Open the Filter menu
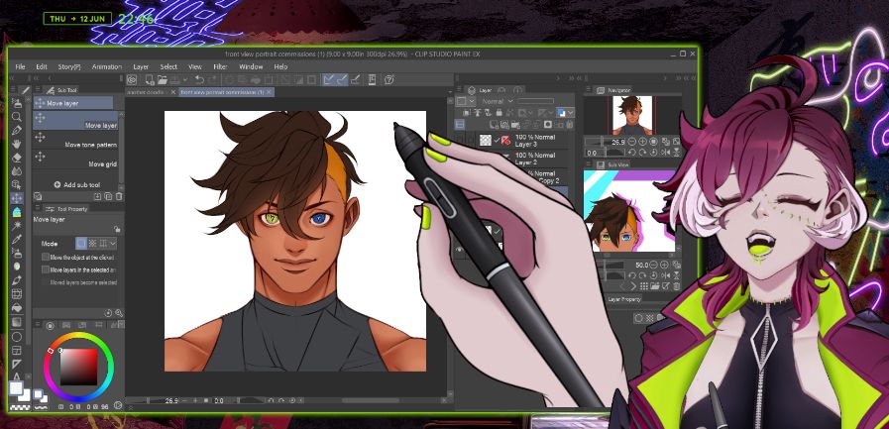889x429 pixels. pyautogui.click(x=220, y=66)
